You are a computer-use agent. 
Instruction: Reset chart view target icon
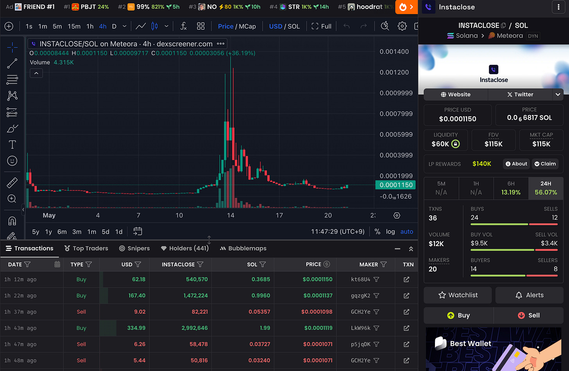click(x=397, y=215)
